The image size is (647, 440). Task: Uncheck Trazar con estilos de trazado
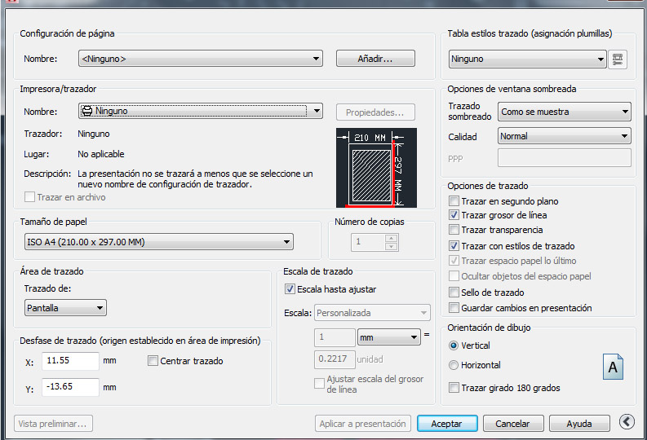click(454, 246)
